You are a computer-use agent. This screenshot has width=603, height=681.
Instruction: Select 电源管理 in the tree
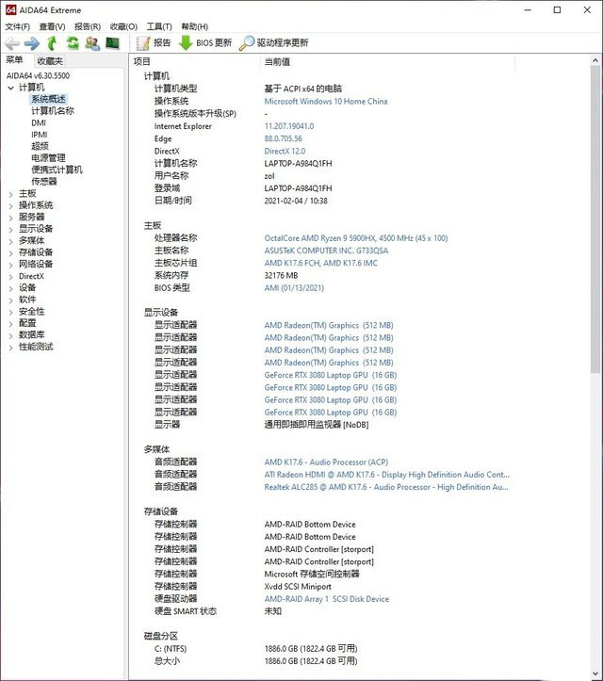48,157
